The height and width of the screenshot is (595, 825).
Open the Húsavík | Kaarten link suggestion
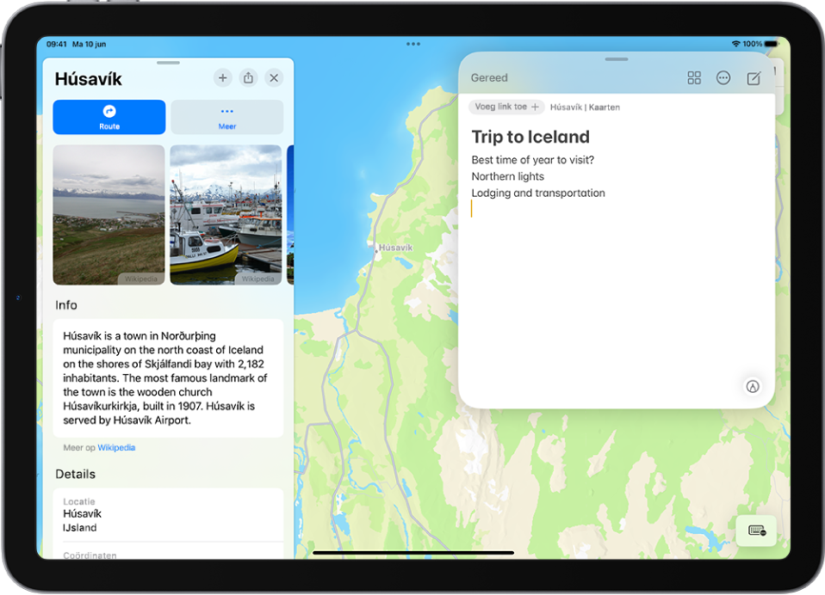[x=585, y=107]
